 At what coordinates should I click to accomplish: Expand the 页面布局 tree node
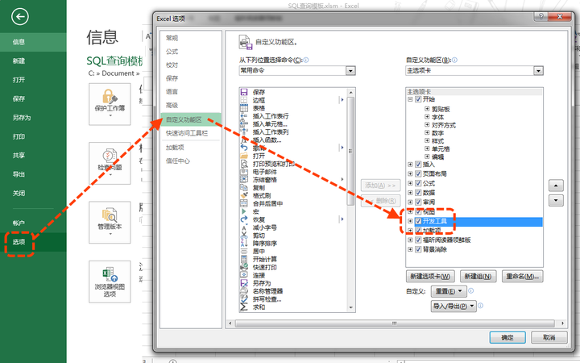coord(410,173)
